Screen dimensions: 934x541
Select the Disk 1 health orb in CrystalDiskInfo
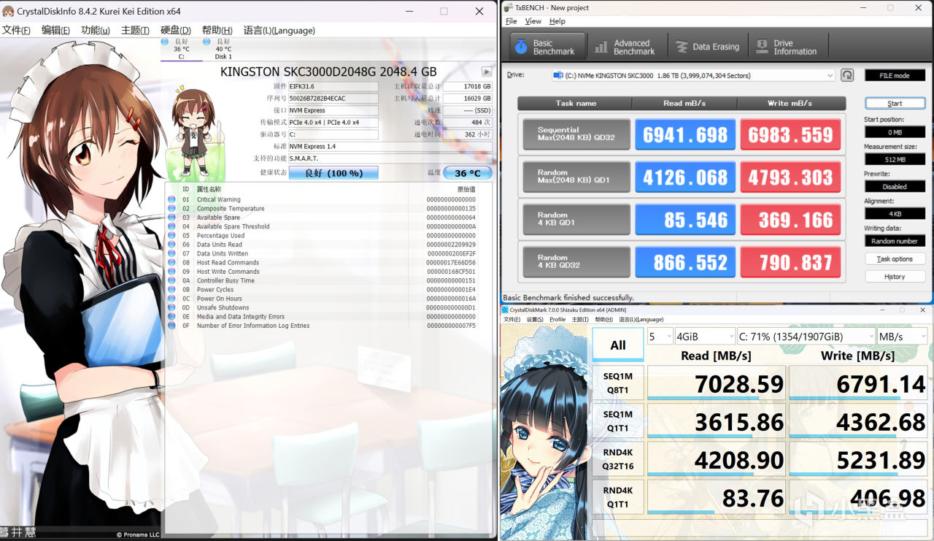click(x=207, y=42)
